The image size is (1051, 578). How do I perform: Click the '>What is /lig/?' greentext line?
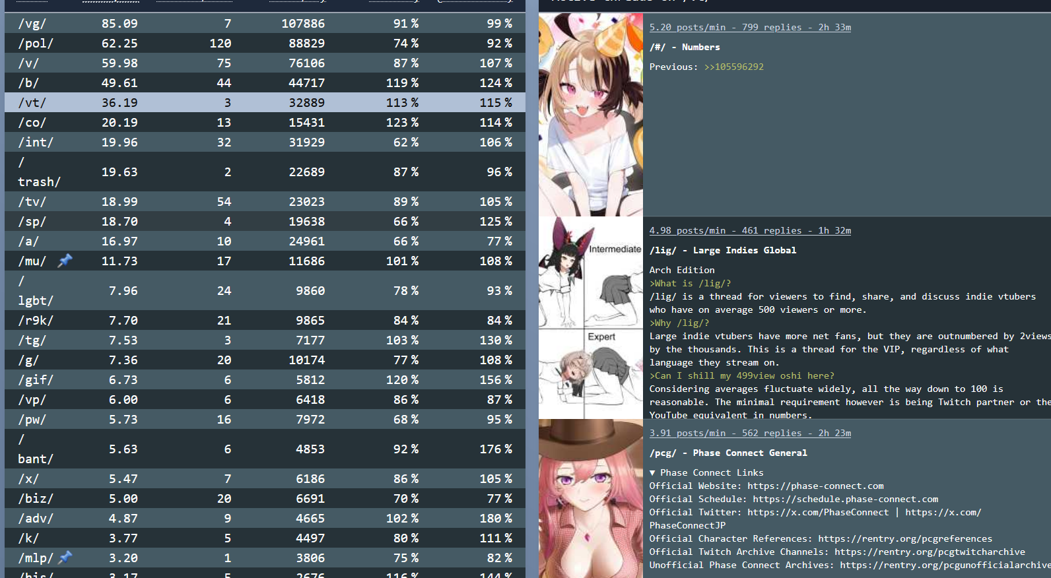coord(690,283)
